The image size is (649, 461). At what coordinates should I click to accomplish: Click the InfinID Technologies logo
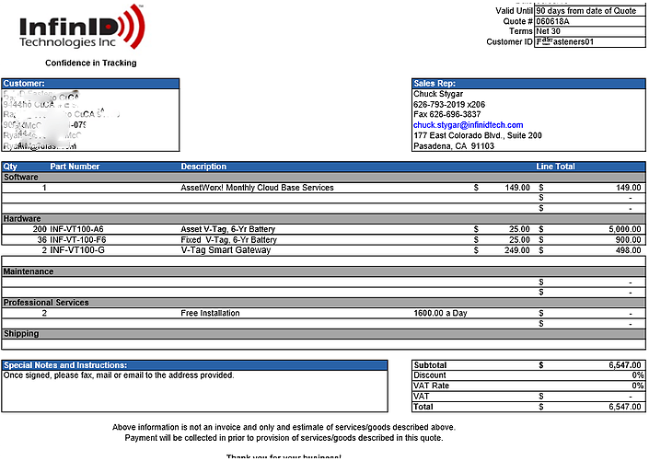pyautogui.click(x=82, y=27)
